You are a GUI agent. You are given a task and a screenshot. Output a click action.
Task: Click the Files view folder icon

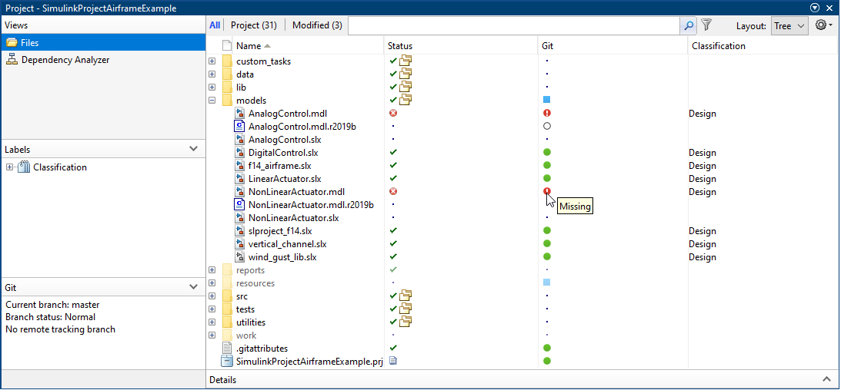(x=12, y=43)
